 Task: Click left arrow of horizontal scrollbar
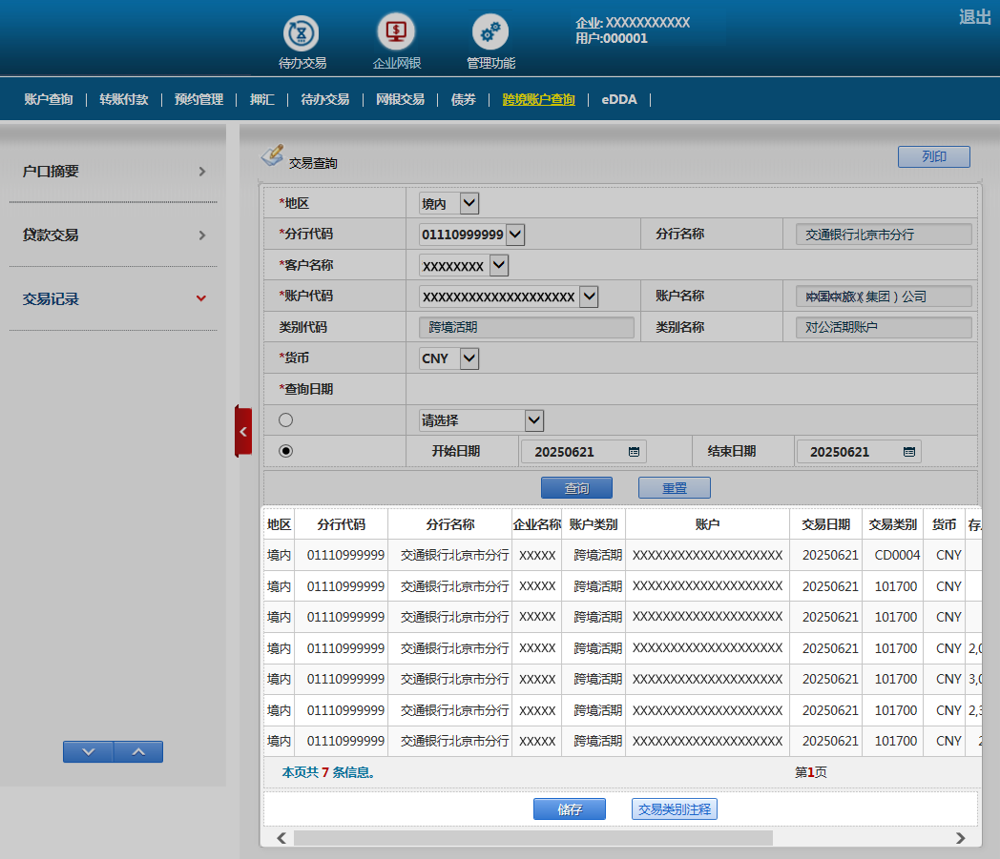(281, 838)
